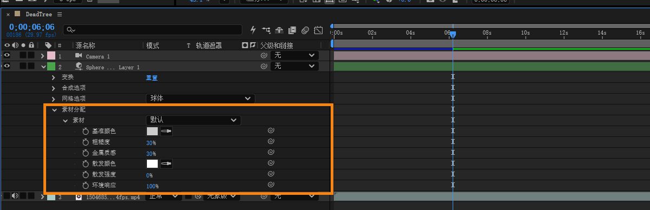This screenshot has width=650, height=210.
Task: Pick the eyedropper next to 基准颜色 swatch
Action: click(166, 132)
